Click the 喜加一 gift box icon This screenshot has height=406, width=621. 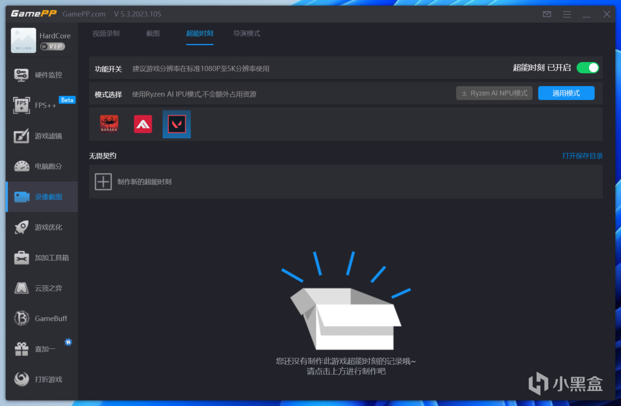point(21,349)
